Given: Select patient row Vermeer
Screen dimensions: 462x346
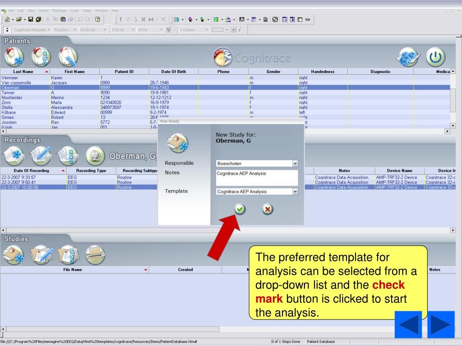Looking at the screenshot, I should tap(226, 77).
